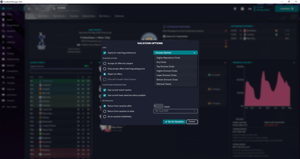This screenshot has height=159, width=300.
Task: Choose National Teams in the dropdown
Action: pos(164,84)
